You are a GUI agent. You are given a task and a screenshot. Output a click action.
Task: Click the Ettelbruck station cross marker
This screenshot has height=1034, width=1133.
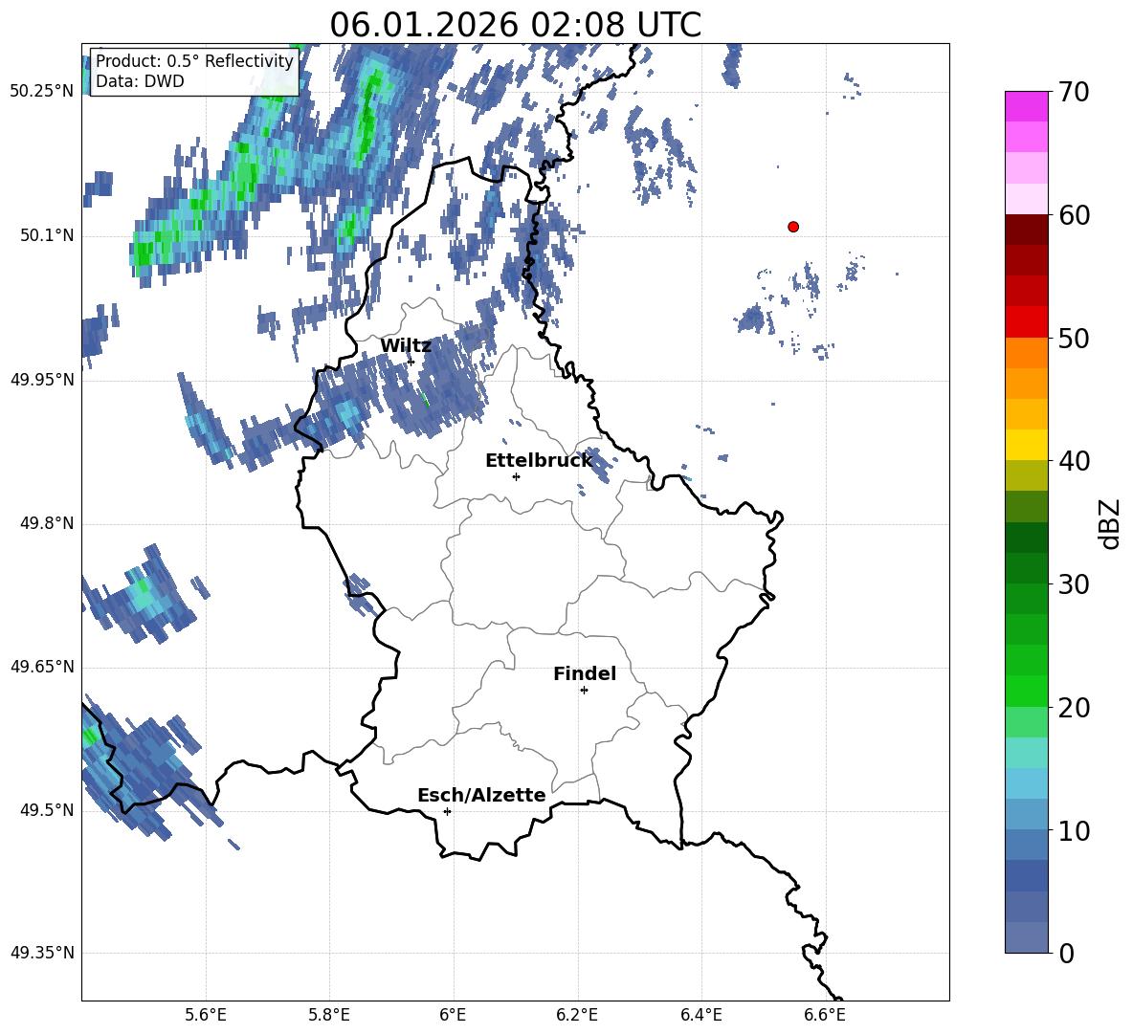[x=516, y=476]
